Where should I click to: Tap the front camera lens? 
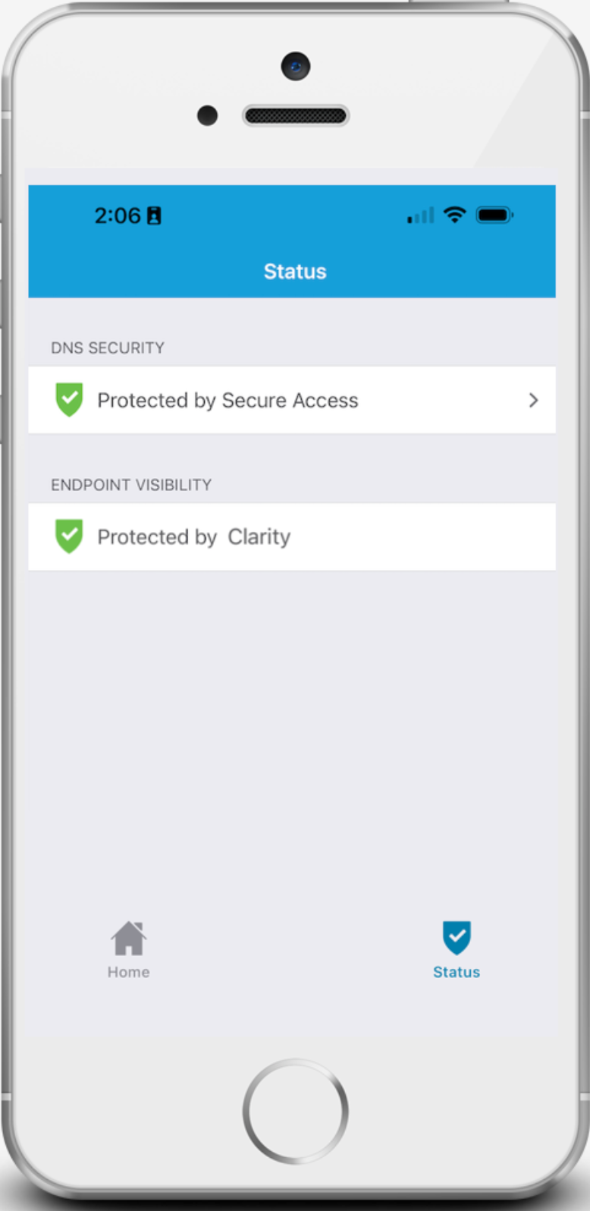pyautogui.click(x=296, y=67)
